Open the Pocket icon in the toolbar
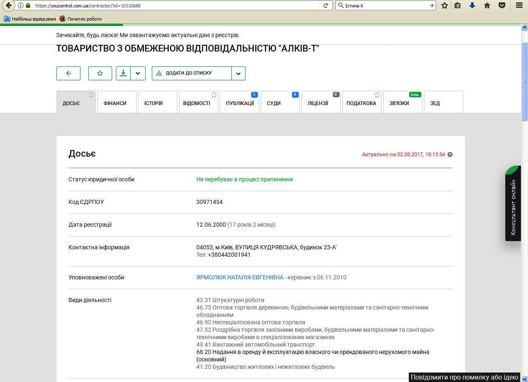This screenshot has width=528, height=382. 502,6
